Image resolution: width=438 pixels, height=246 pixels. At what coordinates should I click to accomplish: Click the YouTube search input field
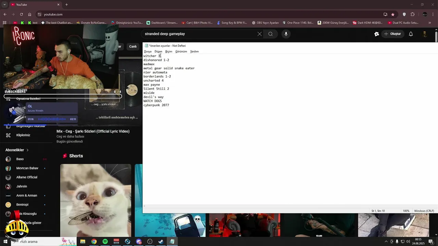tap(198, 34)
